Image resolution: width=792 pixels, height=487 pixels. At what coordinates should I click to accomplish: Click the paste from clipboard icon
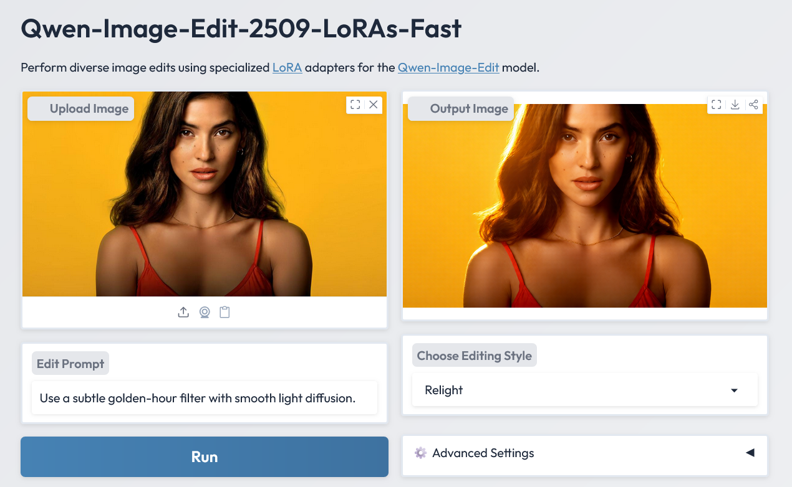click(x=225, y=312)
